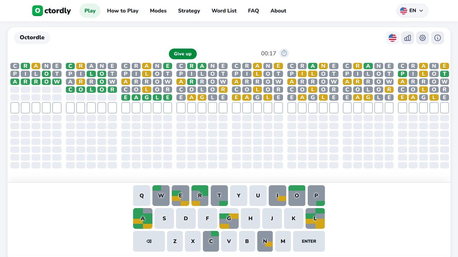This screenshot has height=257, width=458.
Task: Tap the S key on keyboard
Action: coord(164,218)
